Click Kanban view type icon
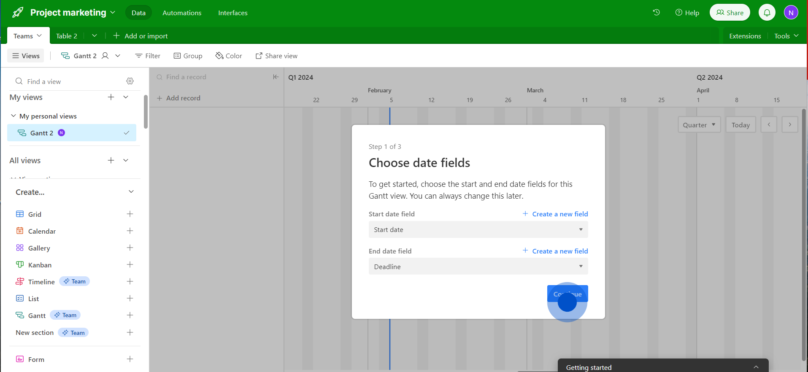This screenshot has height=372, width=808. click(x=20, y=264)
